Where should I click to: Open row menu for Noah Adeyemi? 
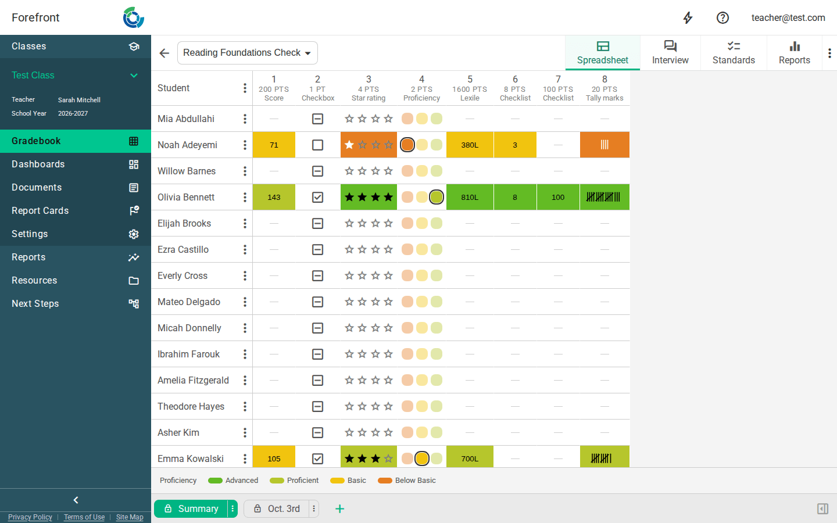tap(245, 145)
